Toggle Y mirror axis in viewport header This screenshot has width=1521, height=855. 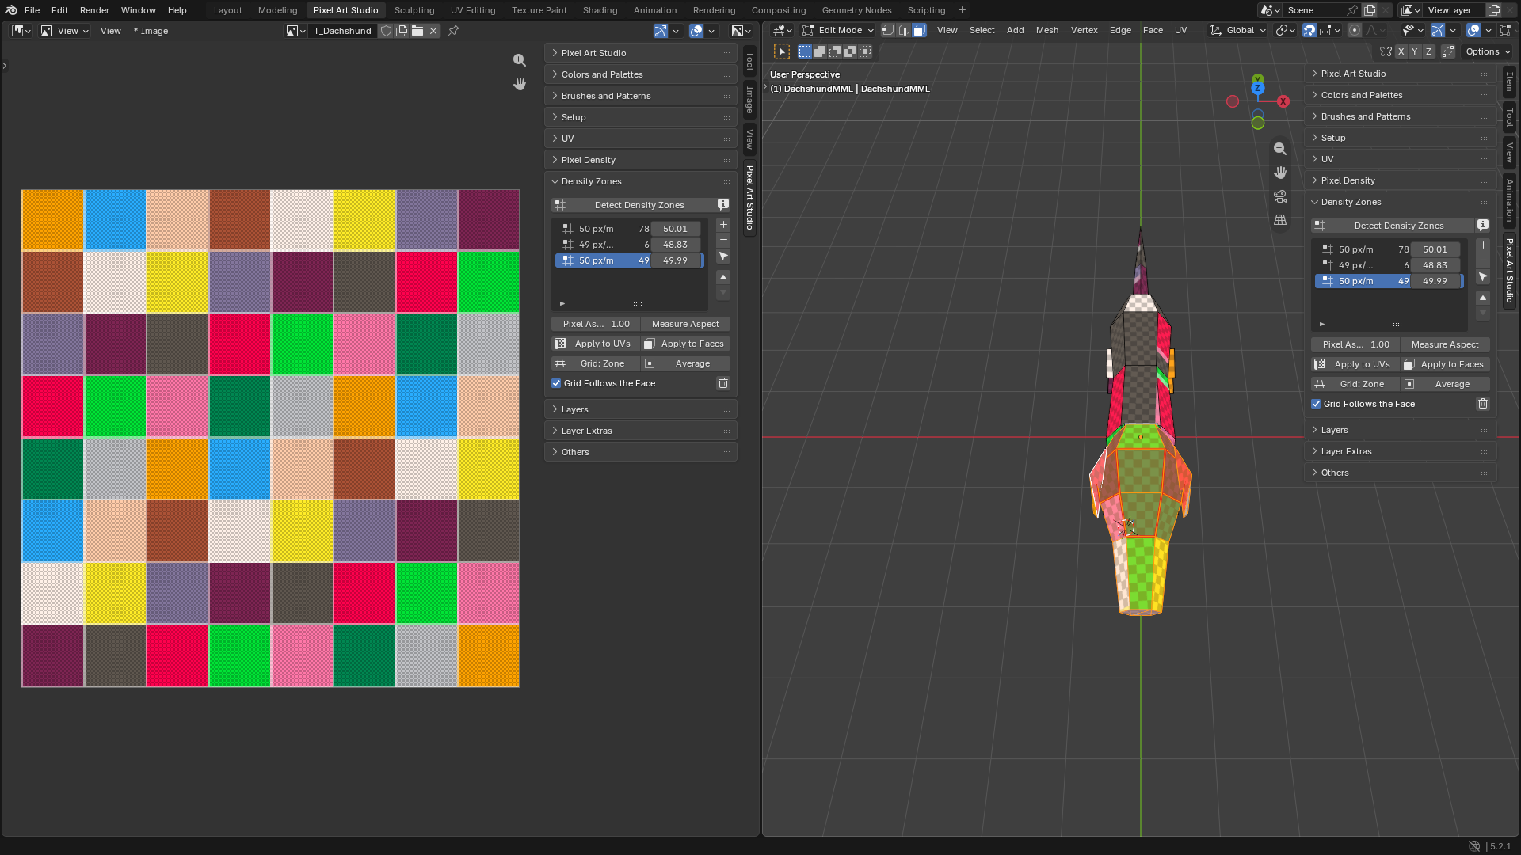[x=1415, y=51]
